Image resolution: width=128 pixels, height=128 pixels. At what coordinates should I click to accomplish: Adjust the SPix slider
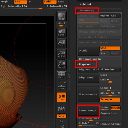61,24
